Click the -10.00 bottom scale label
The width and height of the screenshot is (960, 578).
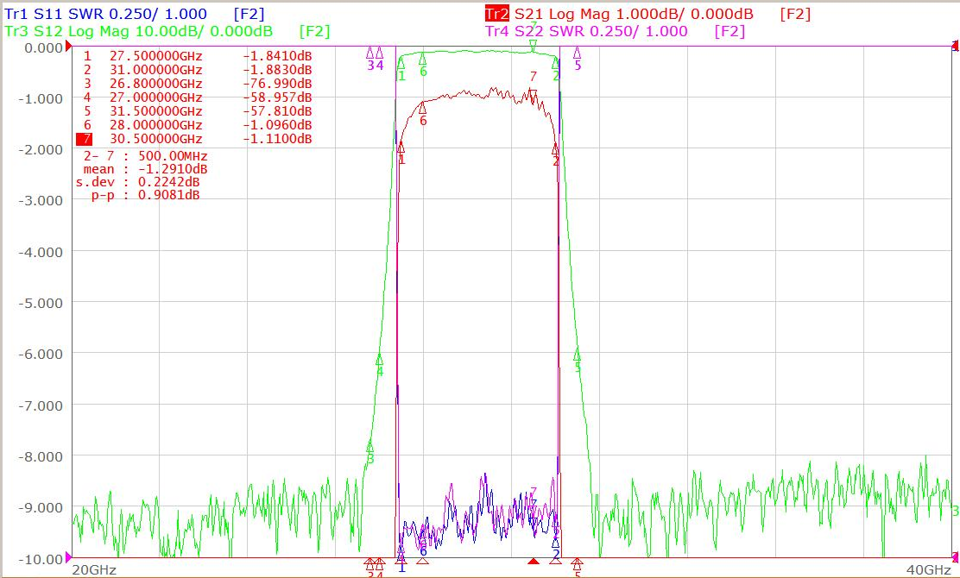tap(41, 558)
